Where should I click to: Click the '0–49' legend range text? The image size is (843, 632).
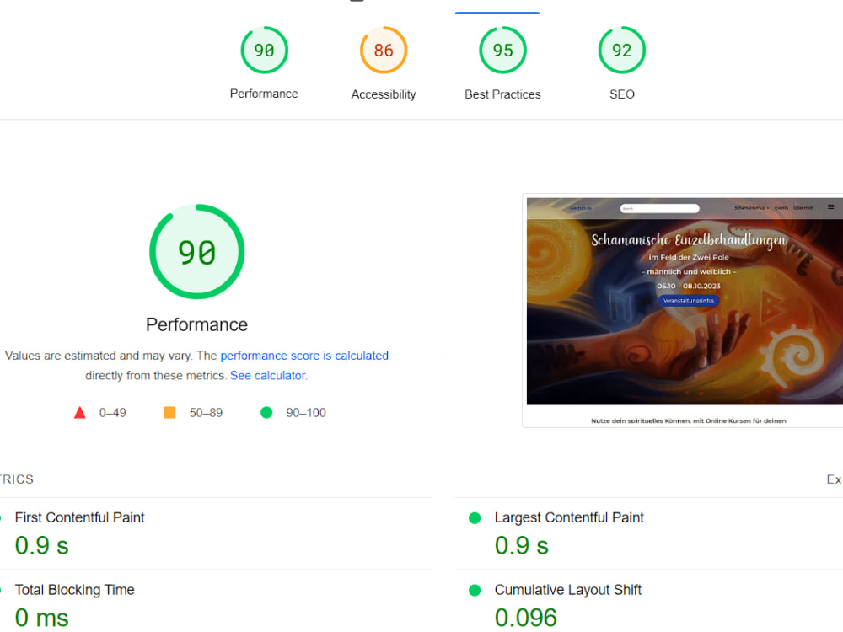(x=112, y=413)
